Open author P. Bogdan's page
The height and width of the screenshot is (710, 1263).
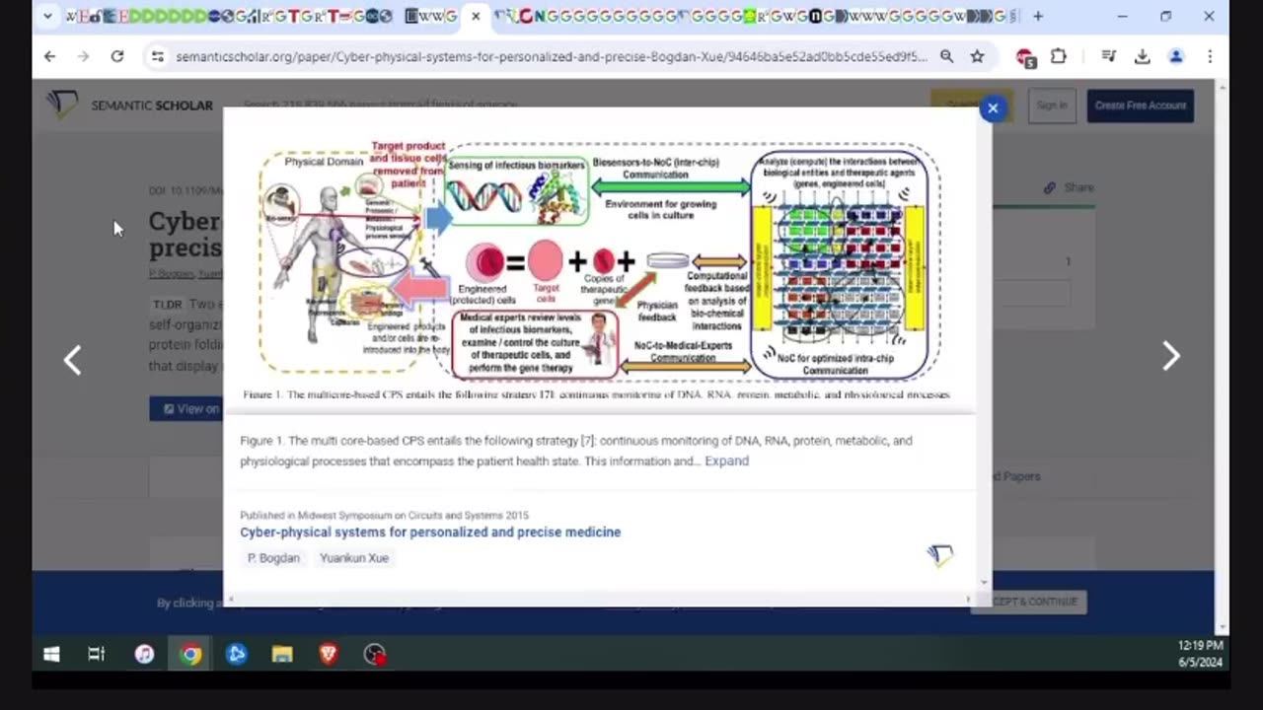coord(273,558)
